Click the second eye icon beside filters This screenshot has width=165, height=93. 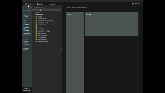(40, 10)
